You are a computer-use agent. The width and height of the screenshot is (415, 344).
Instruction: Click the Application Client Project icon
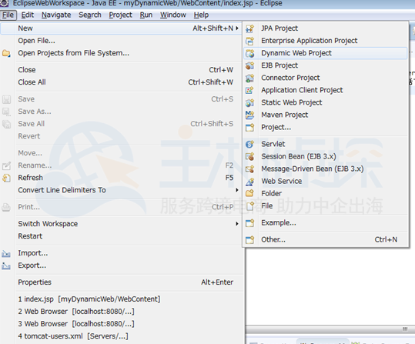click(x=249, y=90)
